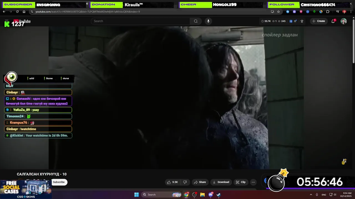355x199 pixels.
Task: Open the purple gear extension icon
Action: click(x=294, y=12)
